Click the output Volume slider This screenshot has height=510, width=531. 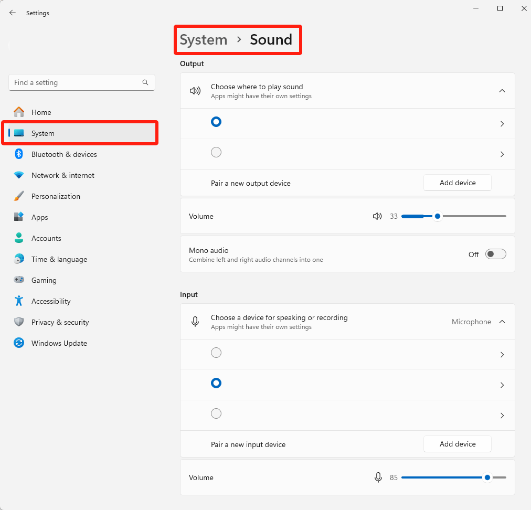coord(453,216)
